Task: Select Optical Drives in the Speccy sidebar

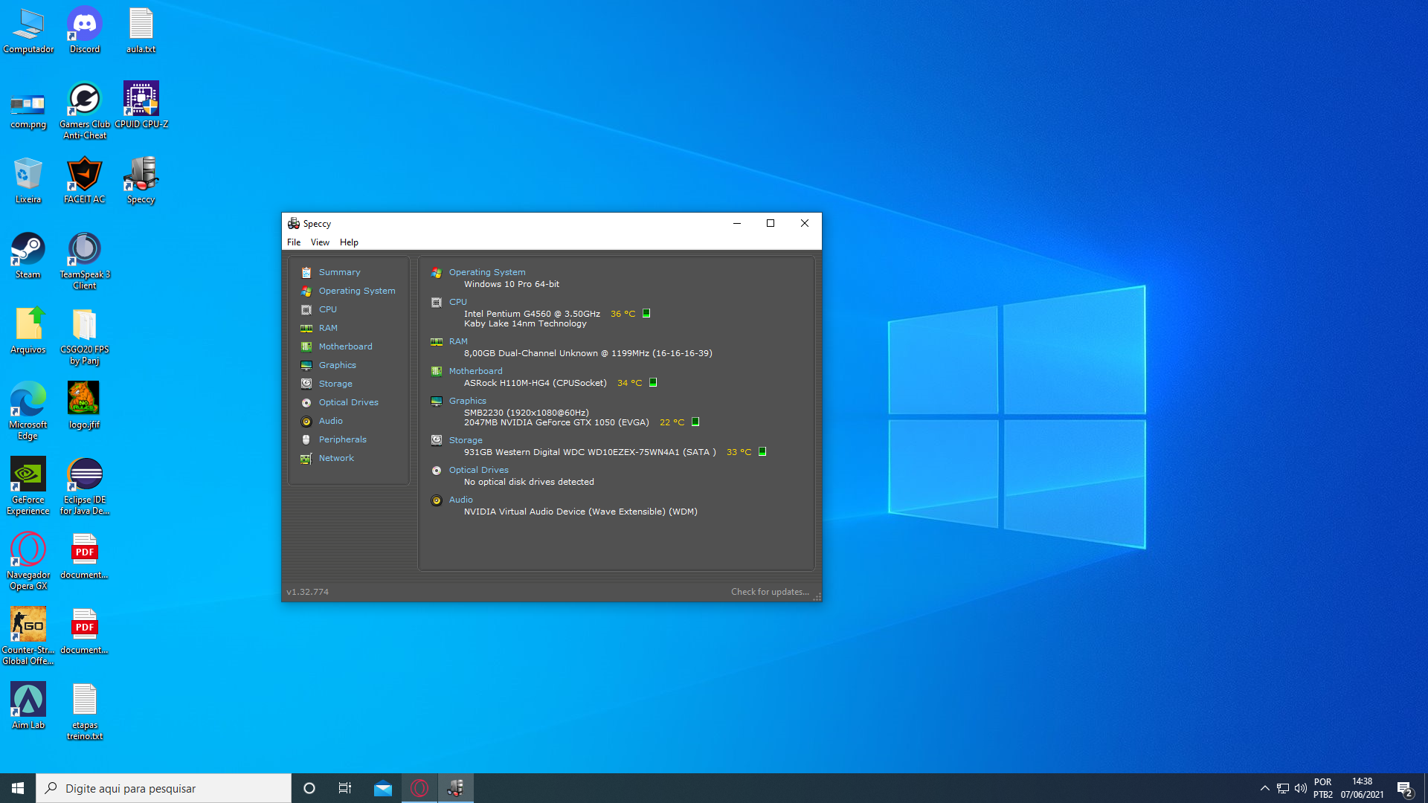Action: 348,402
